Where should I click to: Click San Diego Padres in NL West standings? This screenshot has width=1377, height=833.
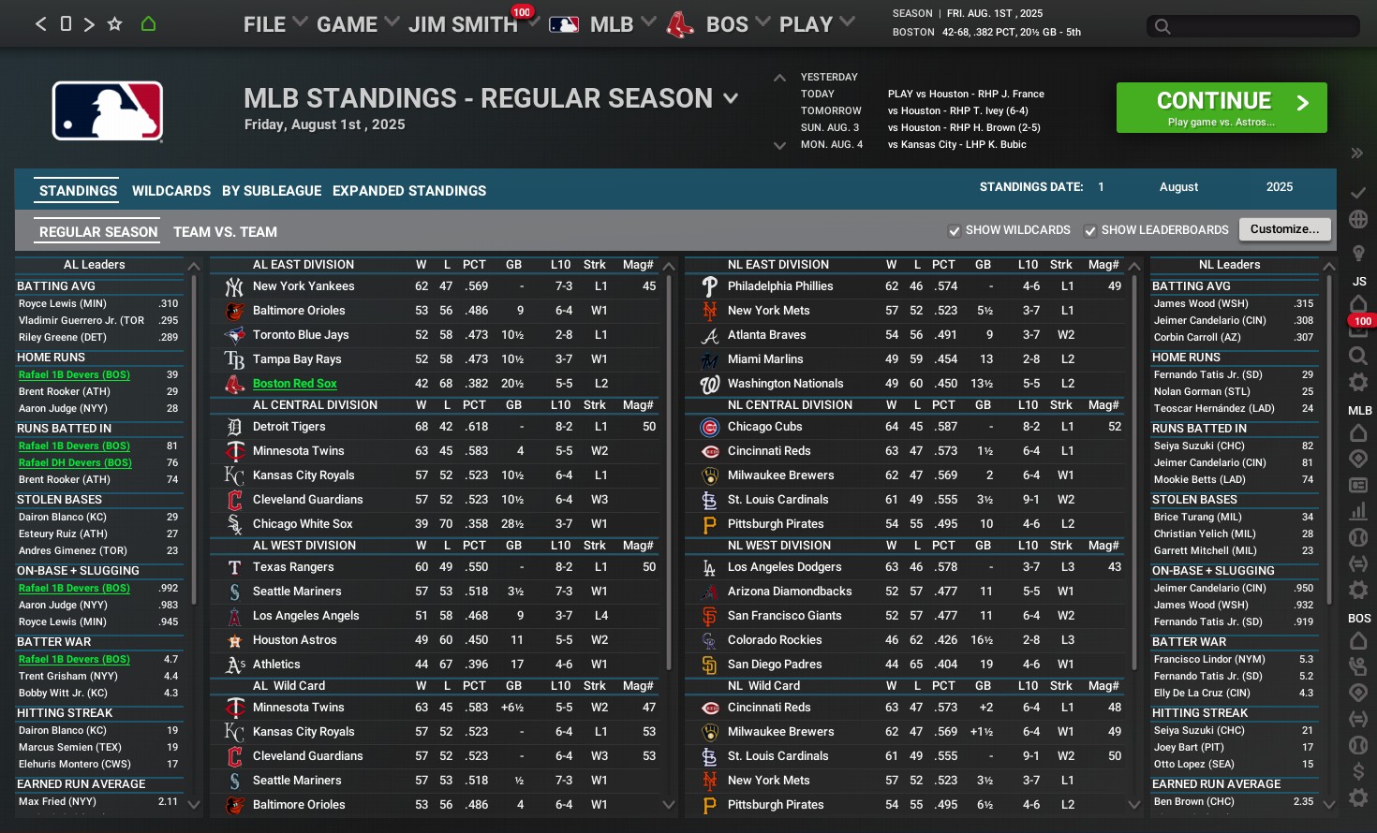[775, 665]
